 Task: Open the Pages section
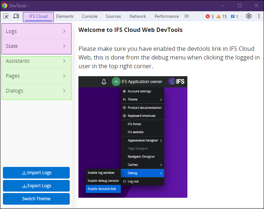[36, 76]
